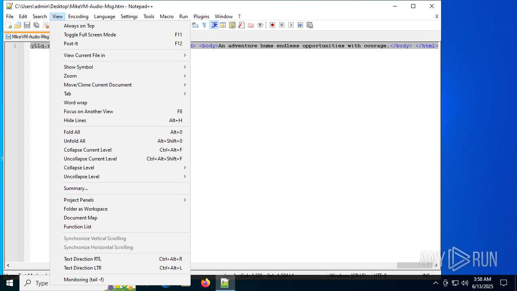Toggle Word wrap in View menu
This screenshot has width=517, height=291.
(120, 103)
